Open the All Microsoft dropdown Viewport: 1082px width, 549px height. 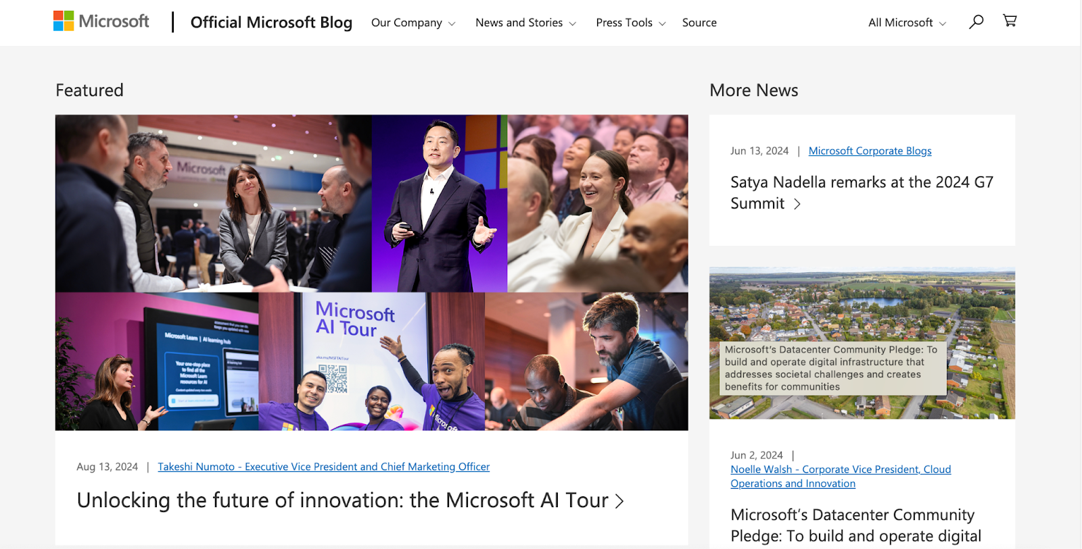tap(907, 23)
